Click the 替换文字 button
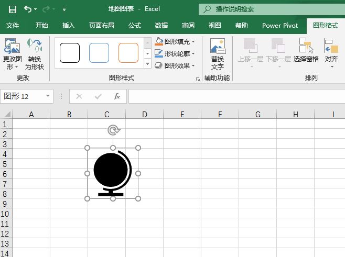This screenshot has height=257, width=345. pyautogui.click(x=218, y=54)
